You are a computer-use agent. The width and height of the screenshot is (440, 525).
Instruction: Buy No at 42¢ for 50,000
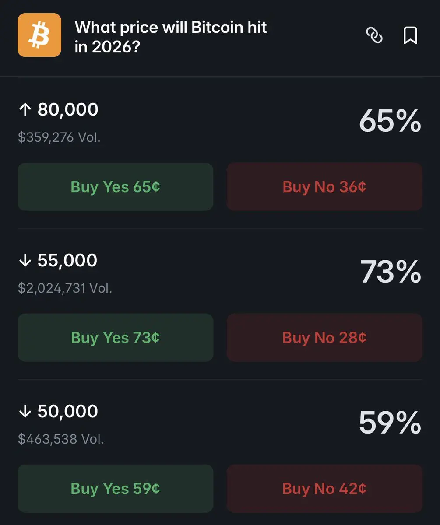tap(324, 489)
